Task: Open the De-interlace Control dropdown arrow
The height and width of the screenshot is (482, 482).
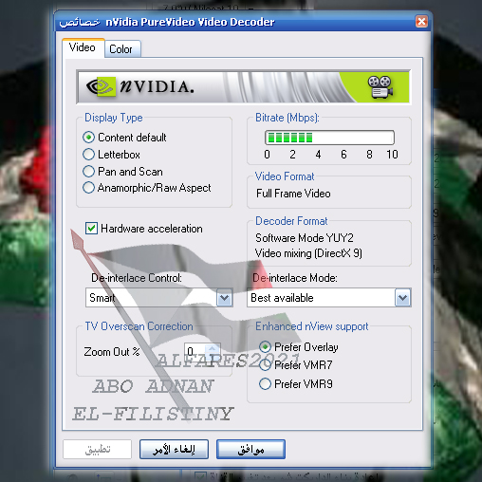Action: point(224,298)
